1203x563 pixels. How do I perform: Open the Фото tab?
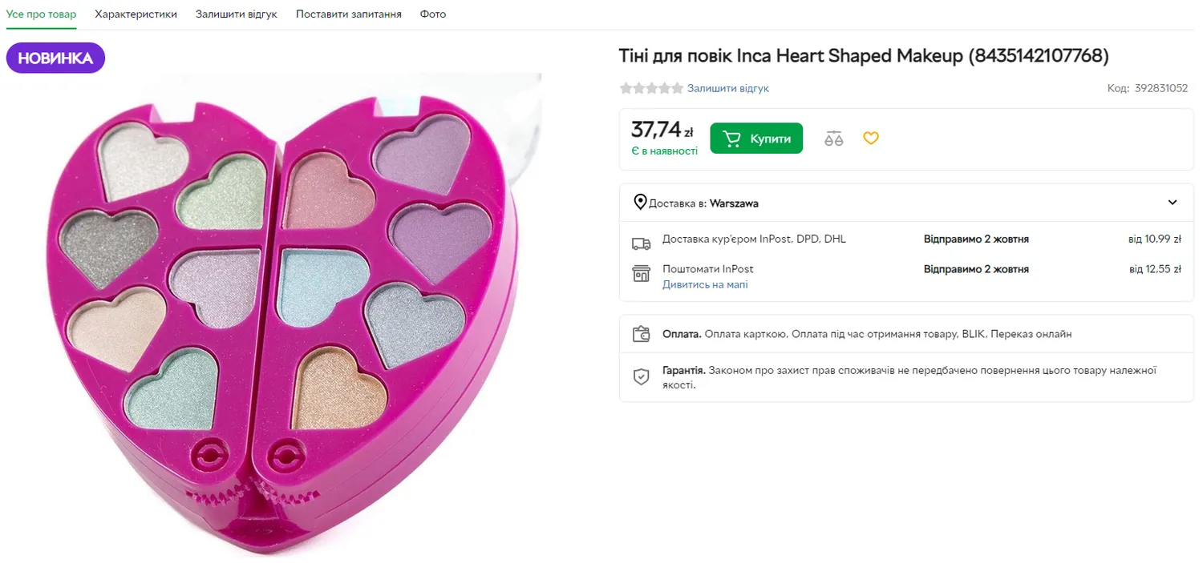pos(433,14)
